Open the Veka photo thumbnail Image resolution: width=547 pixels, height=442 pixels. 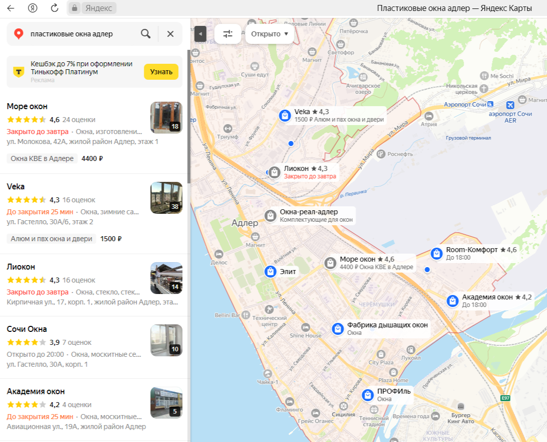(x=166, y=198)
